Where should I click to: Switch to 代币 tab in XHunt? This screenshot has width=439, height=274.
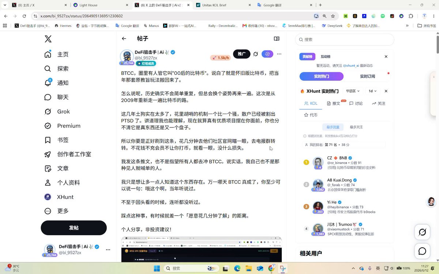pyautogui.click(x=311, y=115)
